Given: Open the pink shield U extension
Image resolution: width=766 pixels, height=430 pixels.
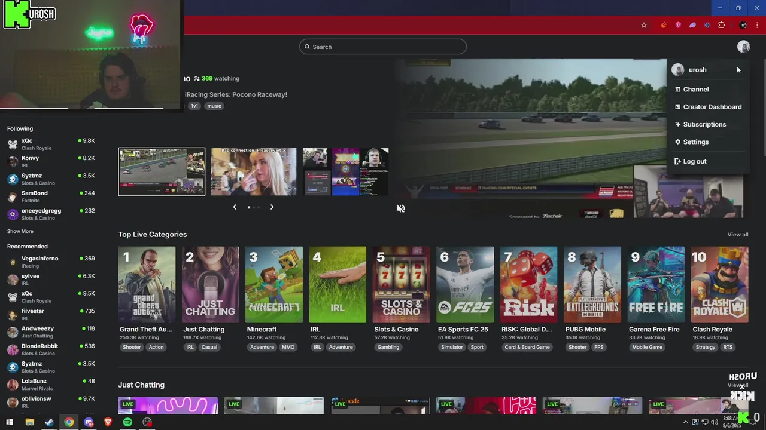Looking at the screenshot, I should [678, 25].
